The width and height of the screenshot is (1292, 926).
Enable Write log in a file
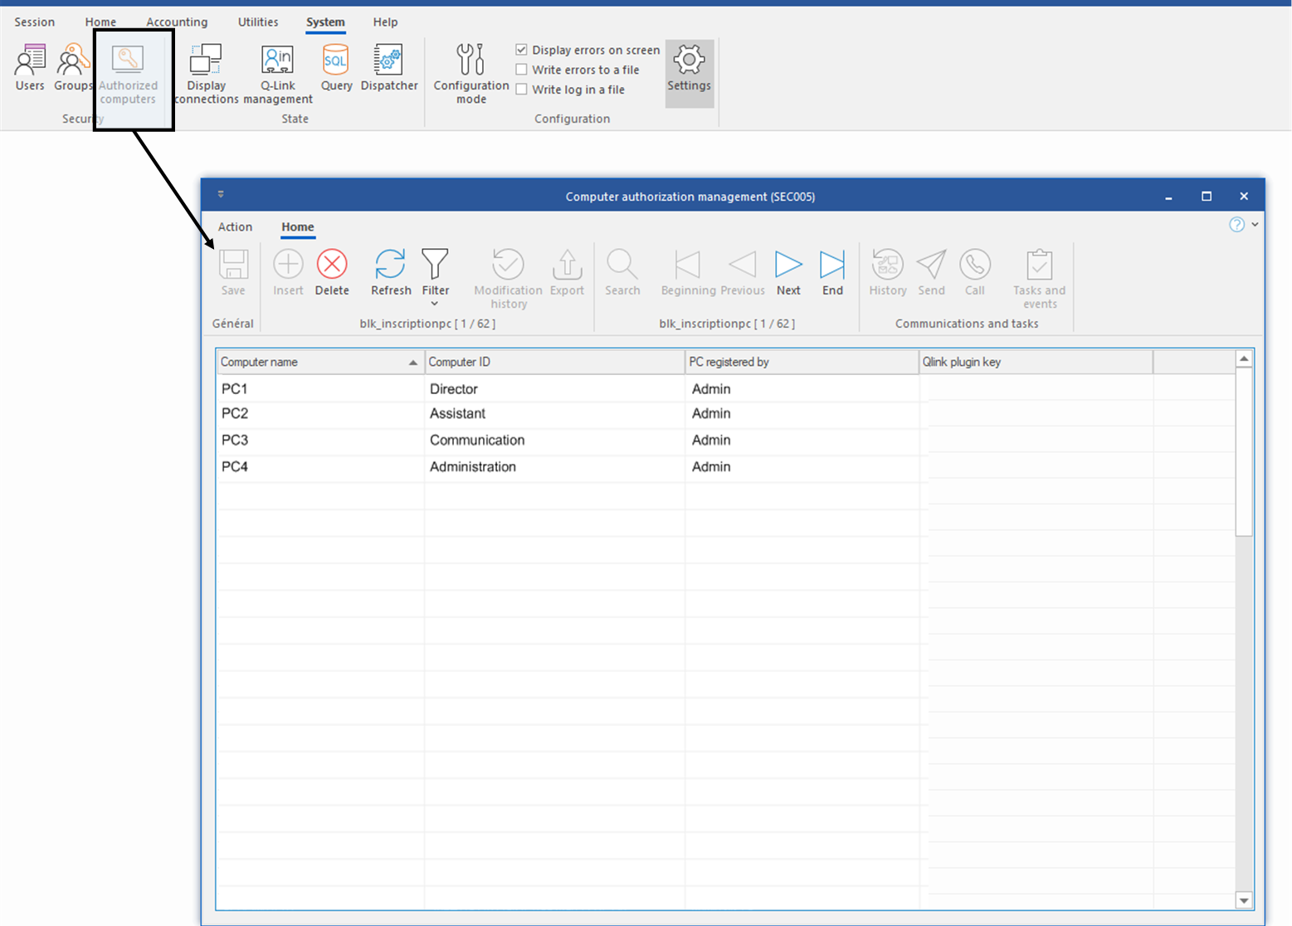(522, 90)
